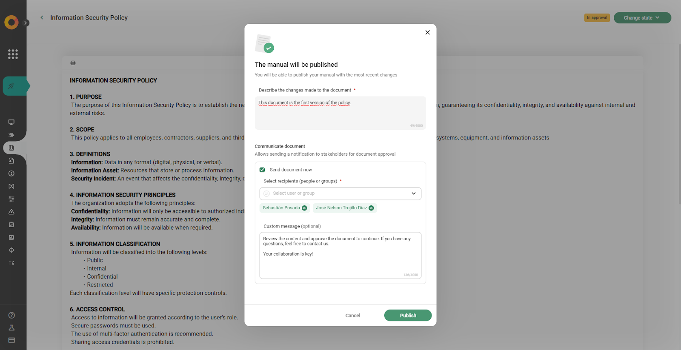Image resolution: width=681 pixels, height=350 pixels.
Task: Open the monitor icon in sidebar
Action: [11, 122]
